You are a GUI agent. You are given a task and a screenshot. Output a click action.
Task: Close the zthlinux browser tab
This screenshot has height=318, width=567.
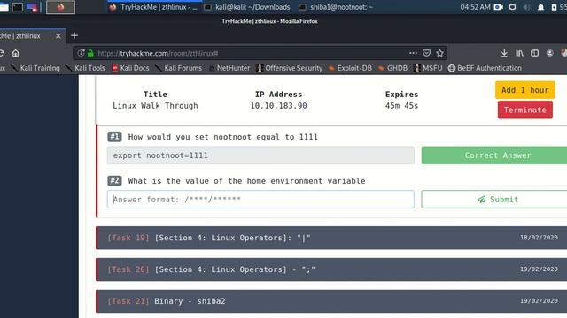[x=58, y=35]
